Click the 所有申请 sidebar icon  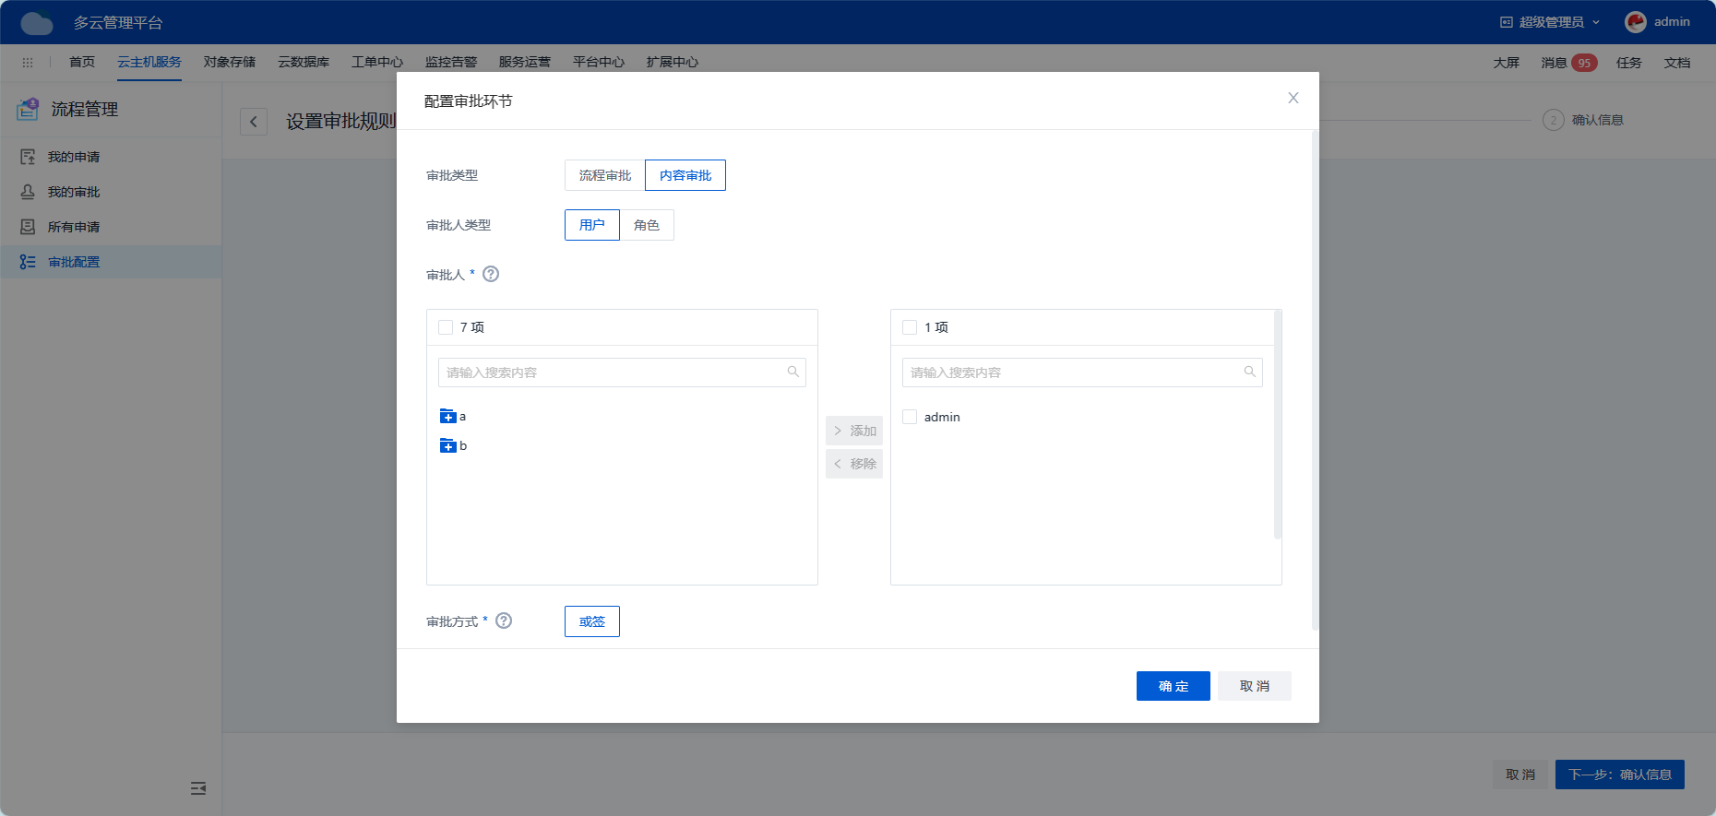(x=28, y=227)
